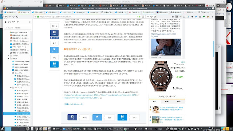
Task: Click the green padlock site security icon
Action: click(x=38, y=17)
